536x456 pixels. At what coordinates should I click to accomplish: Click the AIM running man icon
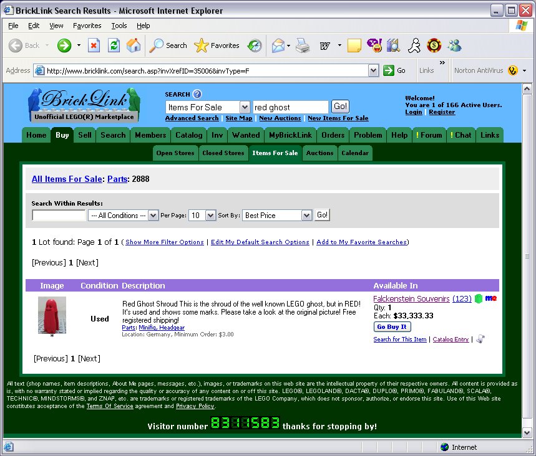414,45
